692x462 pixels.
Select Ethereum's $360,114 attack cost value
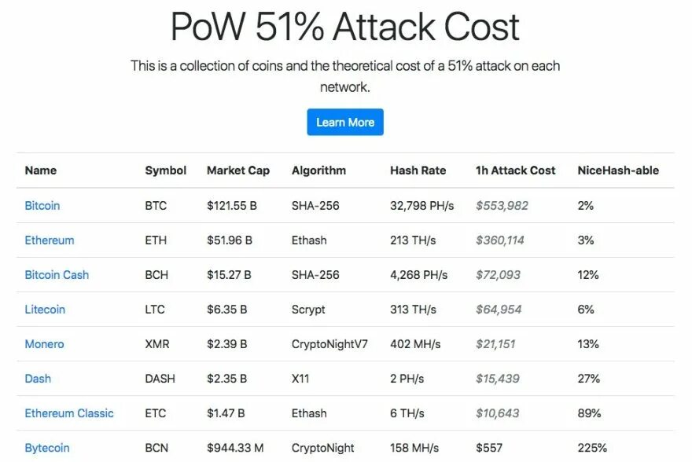[499, 240]
